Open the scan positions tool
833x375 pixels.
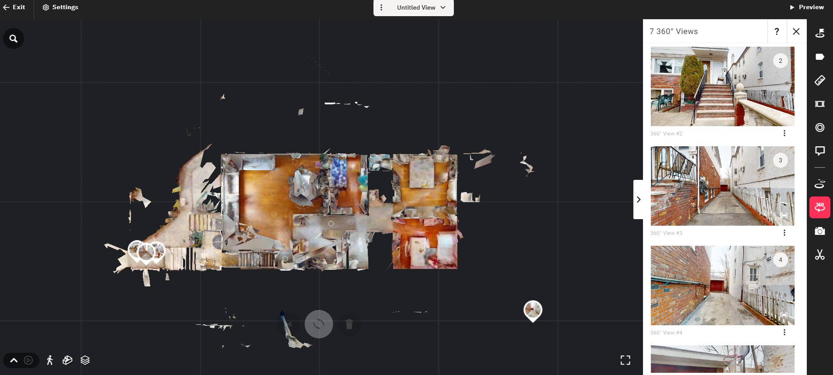point(820,184)
